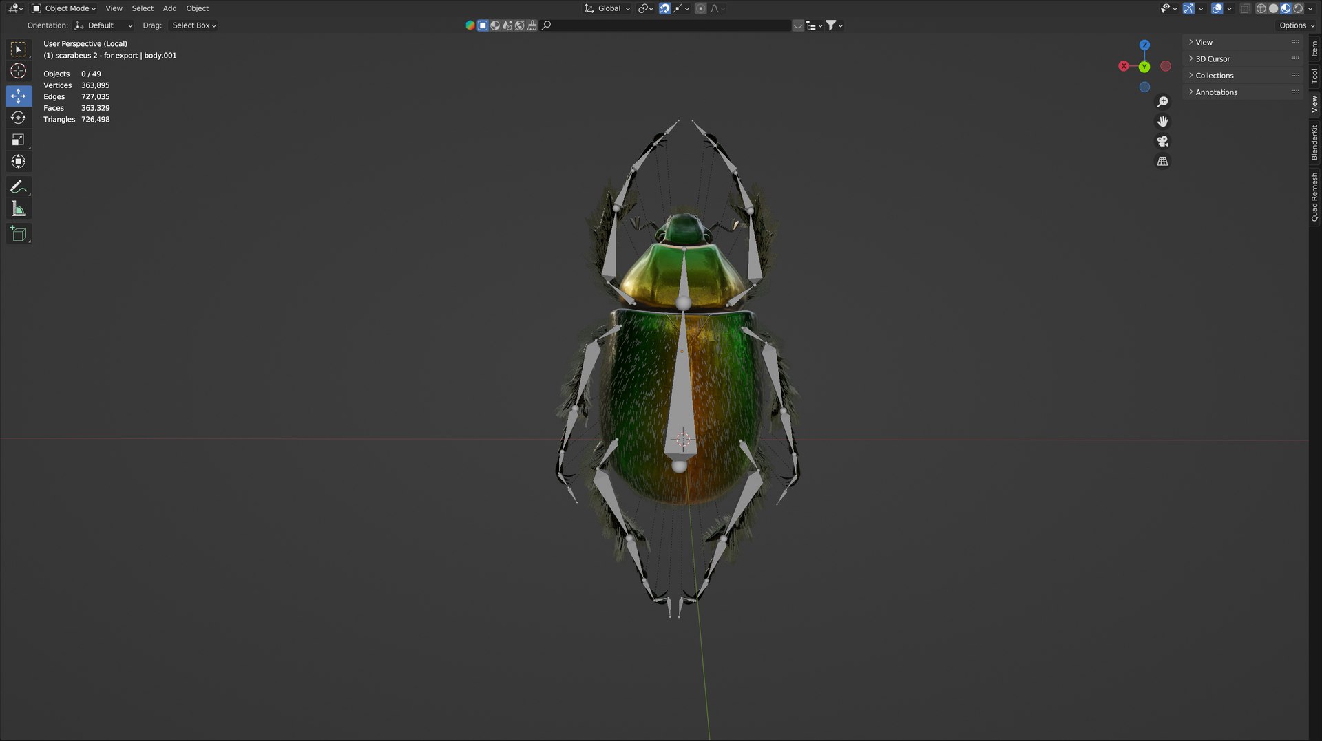
Task: Open the Add menu
Action: coord(169,8)
